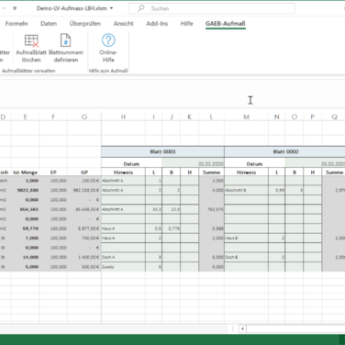Screen dimensions: 345x345
Task: Click the Aufmaßblatt löschen icon
Action: tap(31, 40)
